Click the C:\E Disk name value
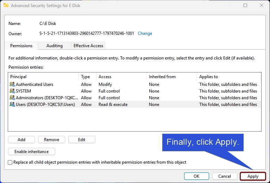Image resolution: width=270 pixels, height=183 pixels. point(48,24)
